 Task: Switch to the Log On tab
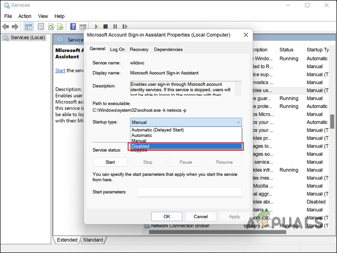[x=117, y=49]
